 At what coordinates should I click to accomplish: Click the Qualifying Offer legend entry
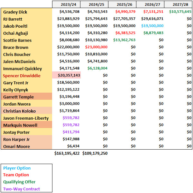(19, 182)
